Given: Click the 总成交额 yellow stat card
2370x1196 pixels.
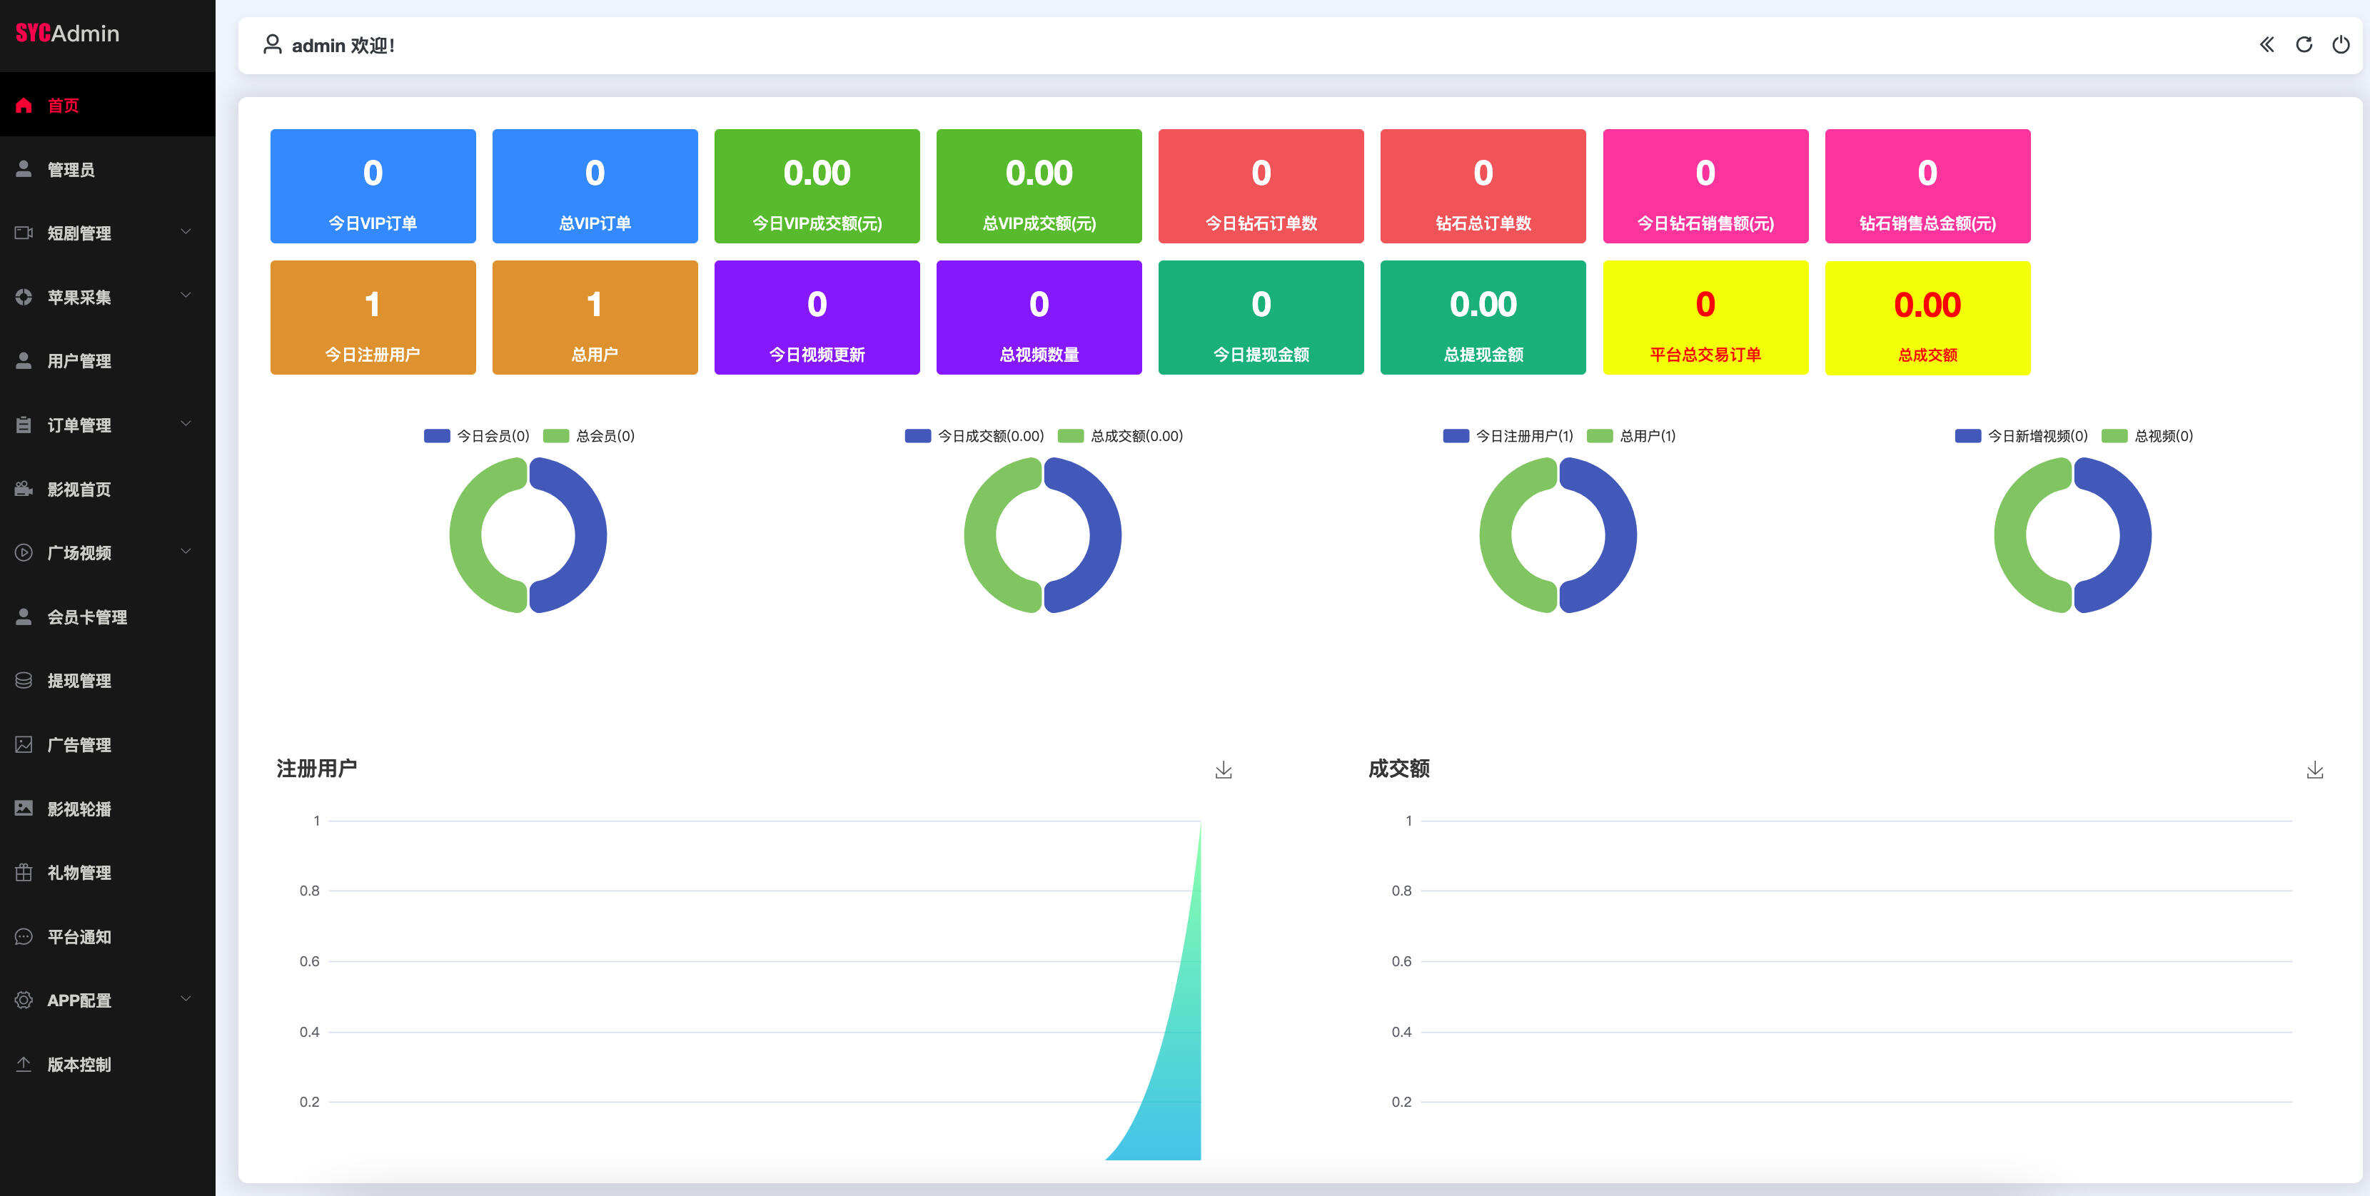Looking at the screenshot, I should (1927, 318).
